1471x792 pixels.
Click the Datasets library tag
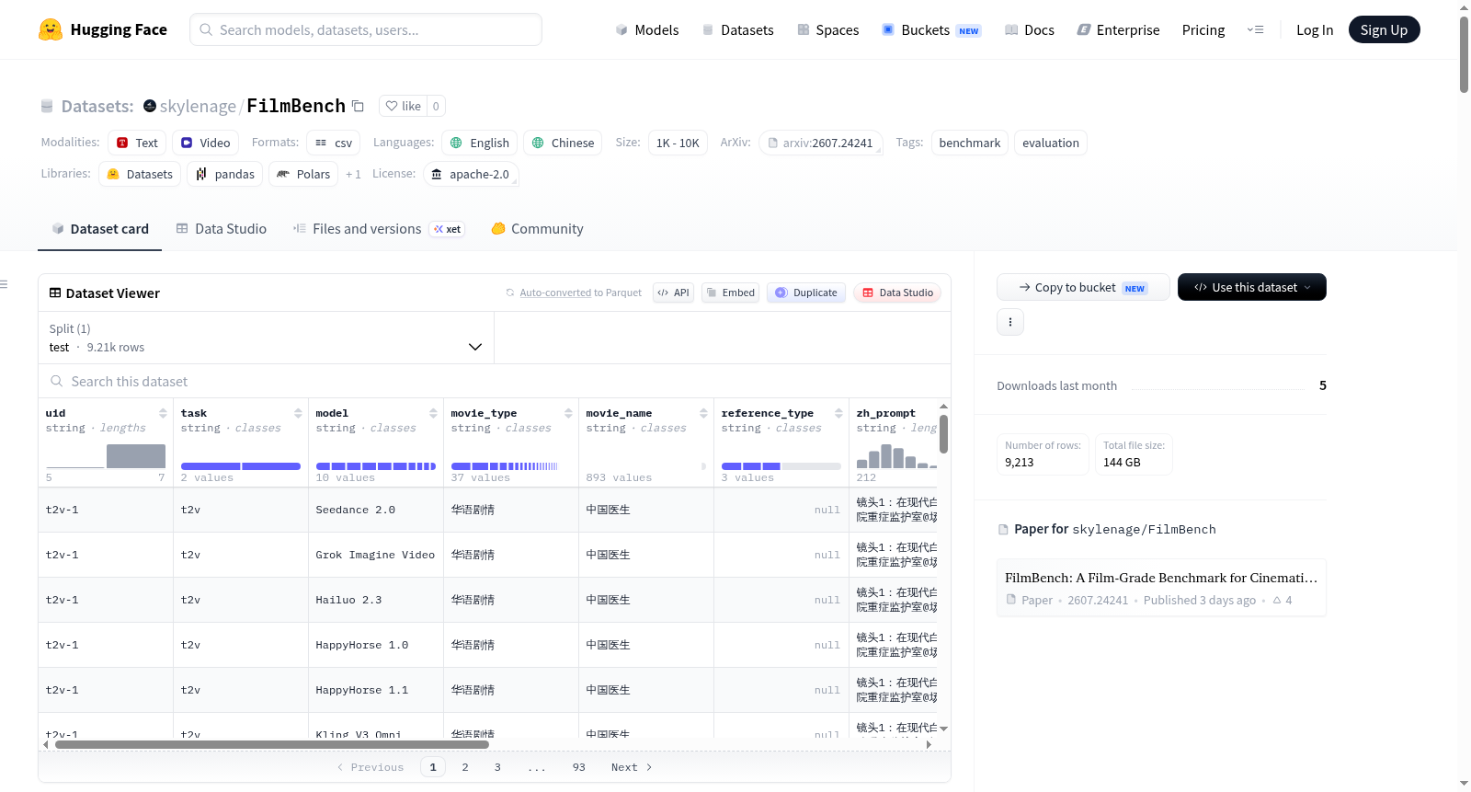(140, 174)
